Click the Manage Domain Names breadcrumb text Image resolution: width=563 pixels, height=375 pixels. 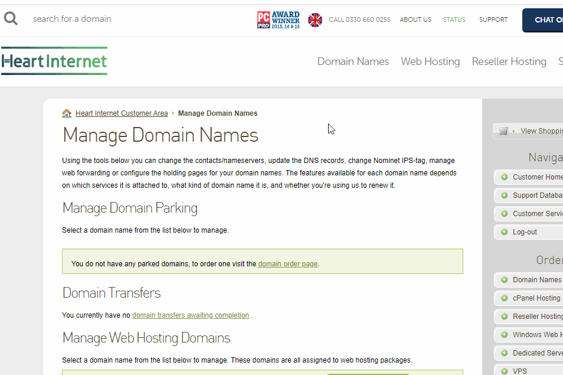click(218, 113)
